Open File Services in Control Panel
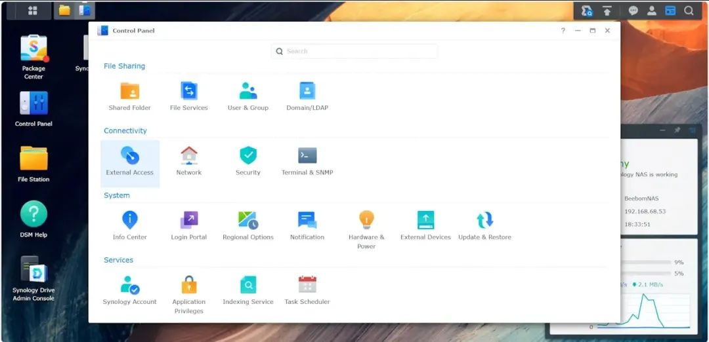 point(188,96)
